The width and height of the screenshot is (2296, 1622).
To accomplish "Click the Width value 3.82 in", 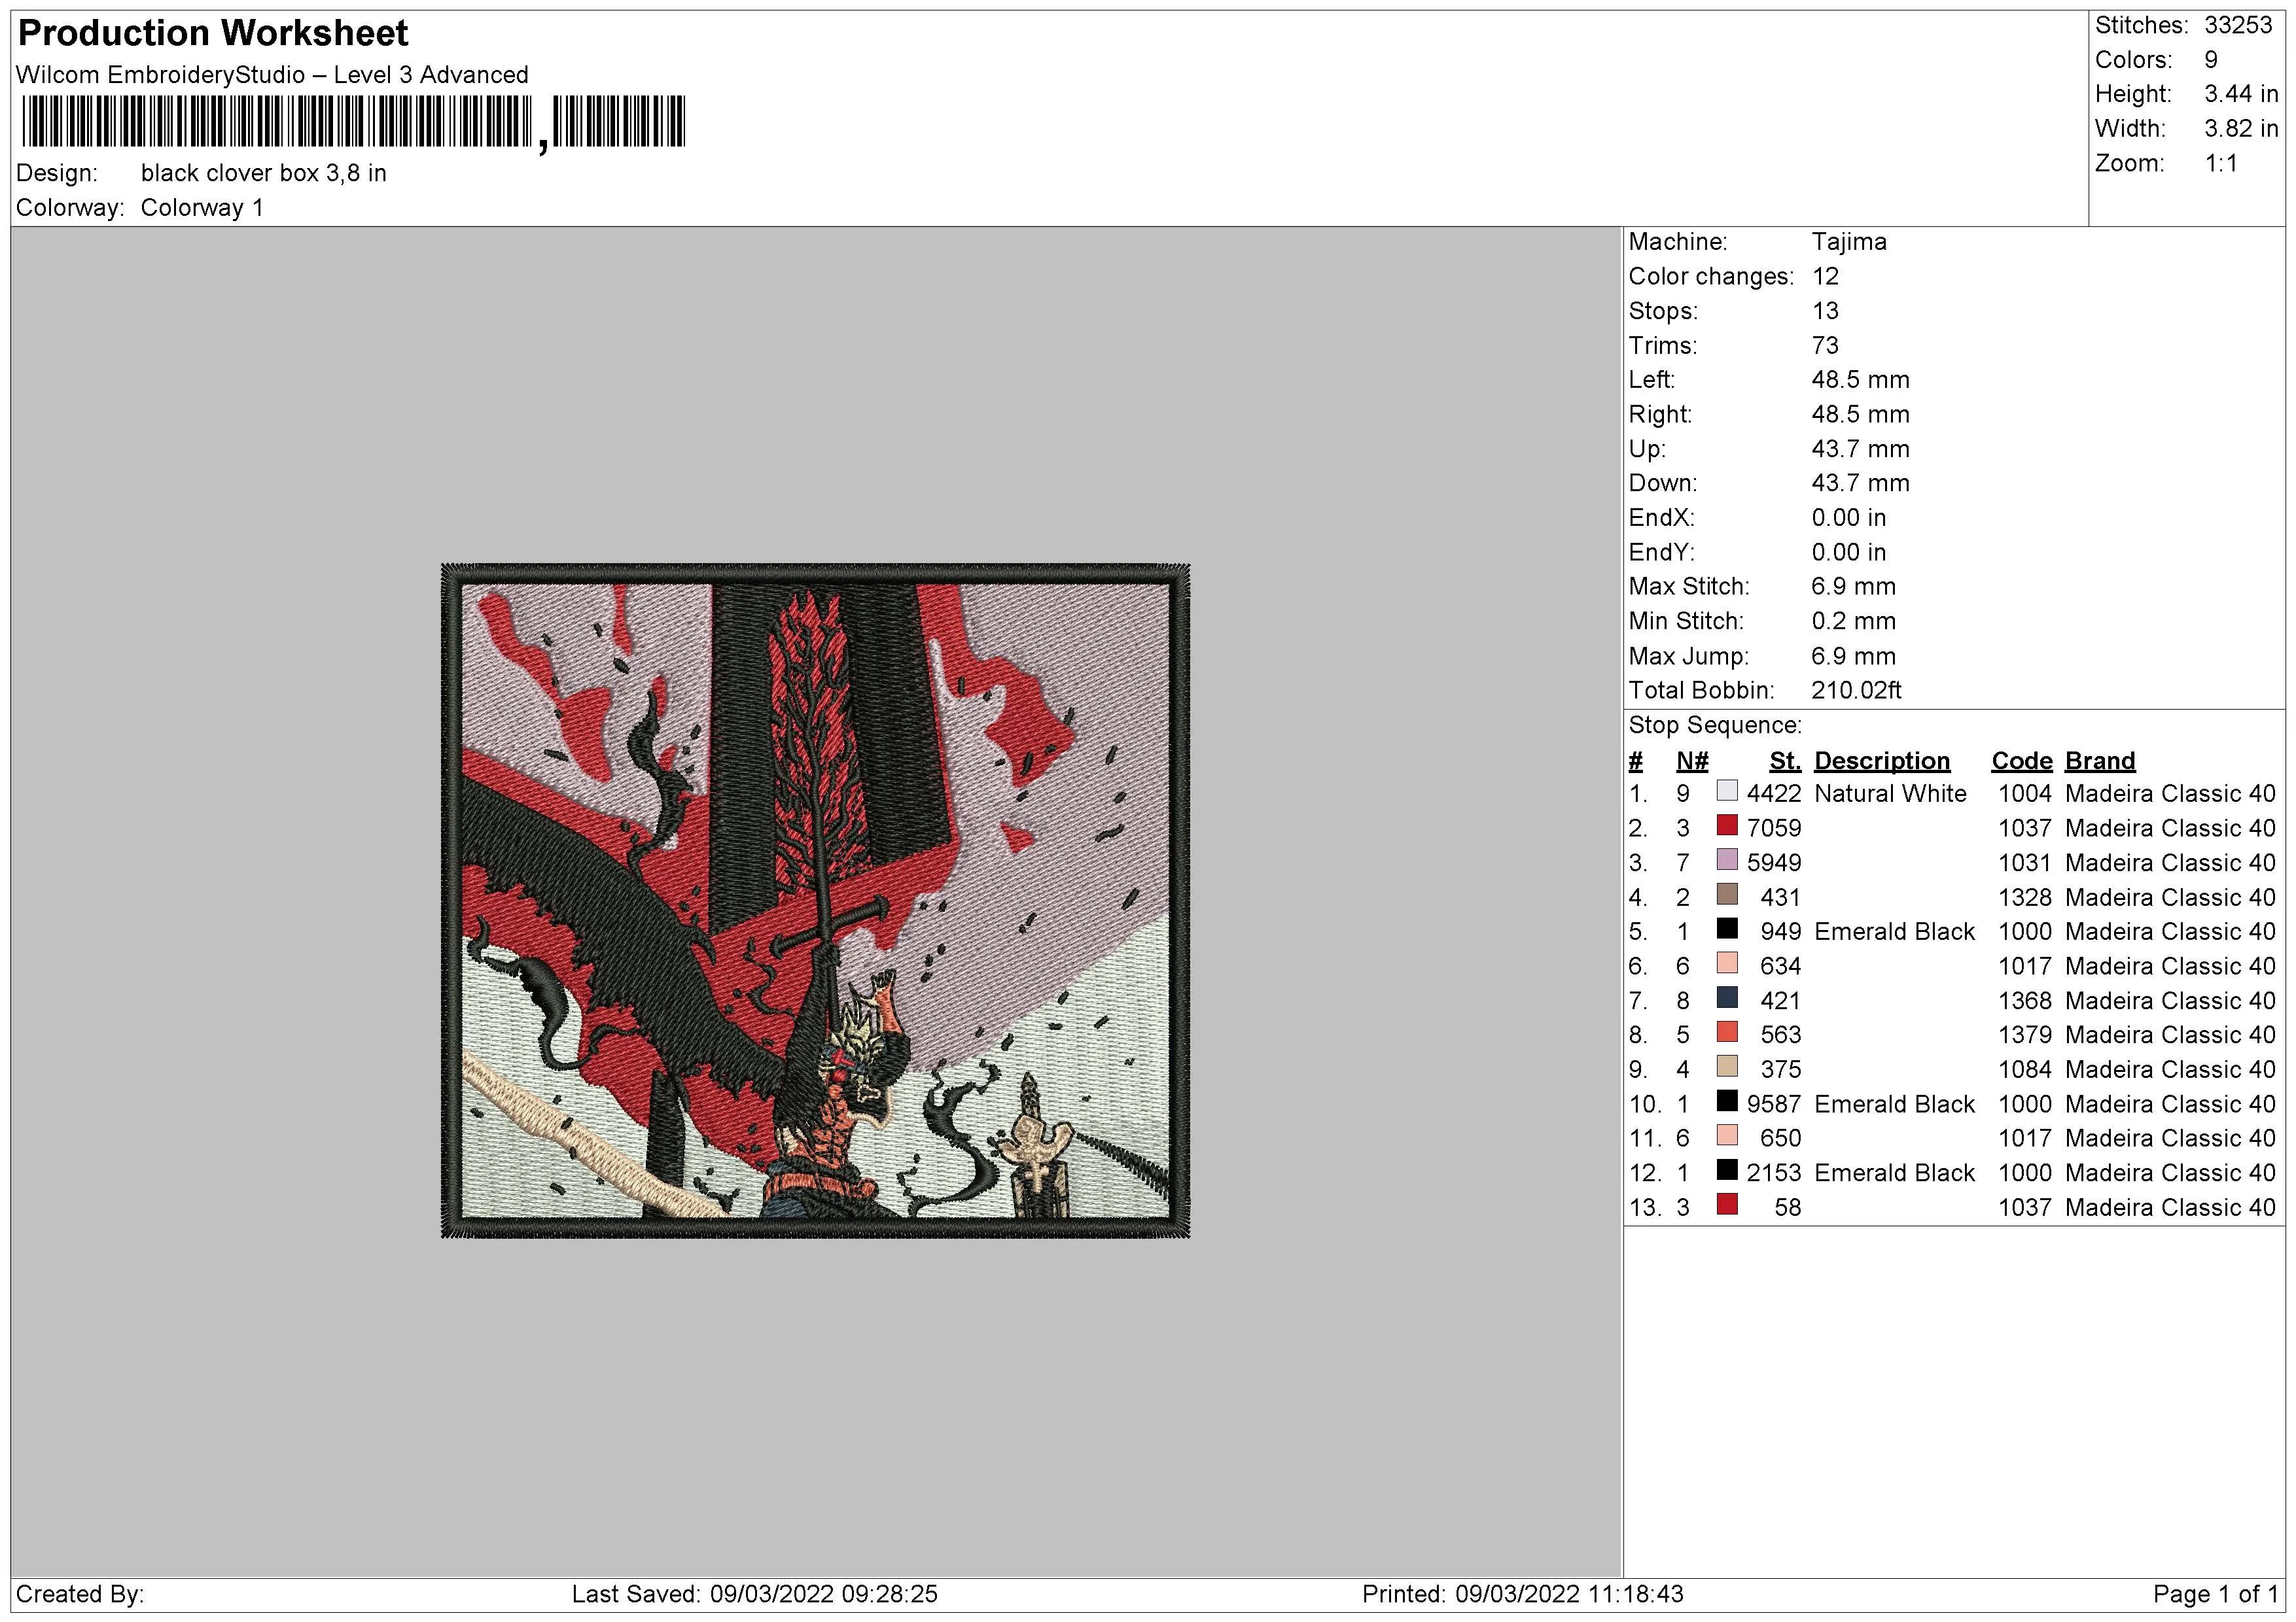I will click(2241, 129).
